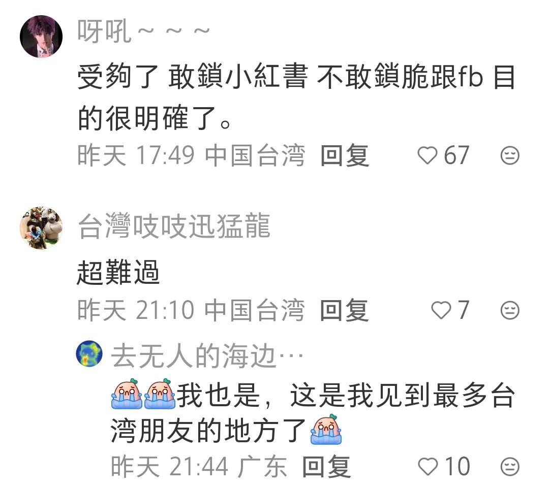Reply to the 超難過 comment
Screen dimensions: 549x489
tap(345, 310)
